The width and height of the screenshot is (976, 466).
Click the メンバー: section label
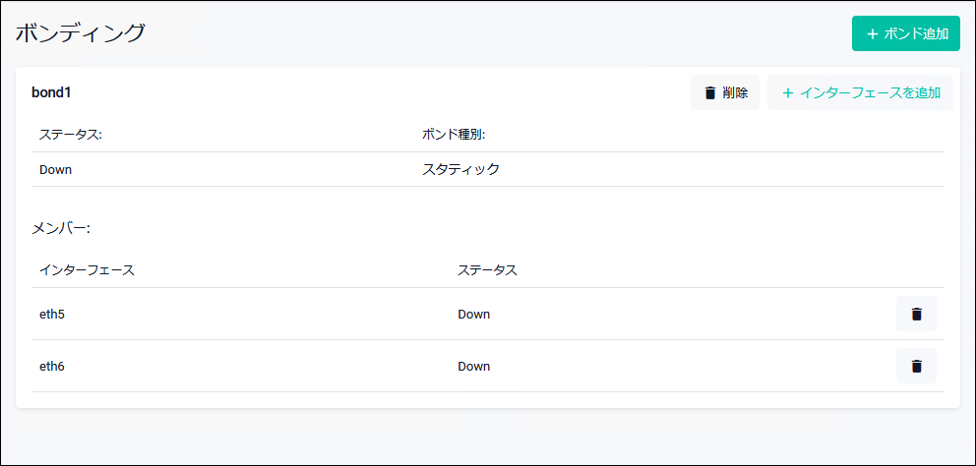point(61,228)
